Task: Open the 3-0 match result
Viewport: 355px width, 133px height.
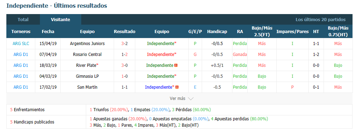Action: pyautogui.click(x=125, y=65)
